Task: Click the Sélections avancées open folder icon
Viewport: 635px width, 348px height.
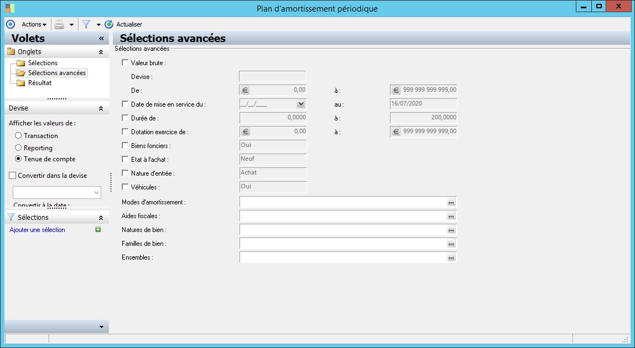Action: (x=20, y=73)
